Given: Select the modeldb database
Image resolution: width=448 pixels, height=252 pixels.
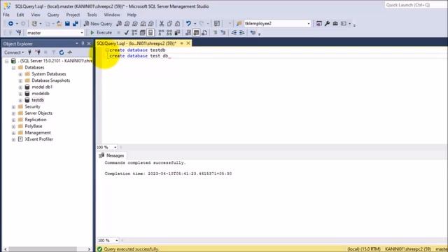Looking at the screenshot, I should (x=41, y=93).
